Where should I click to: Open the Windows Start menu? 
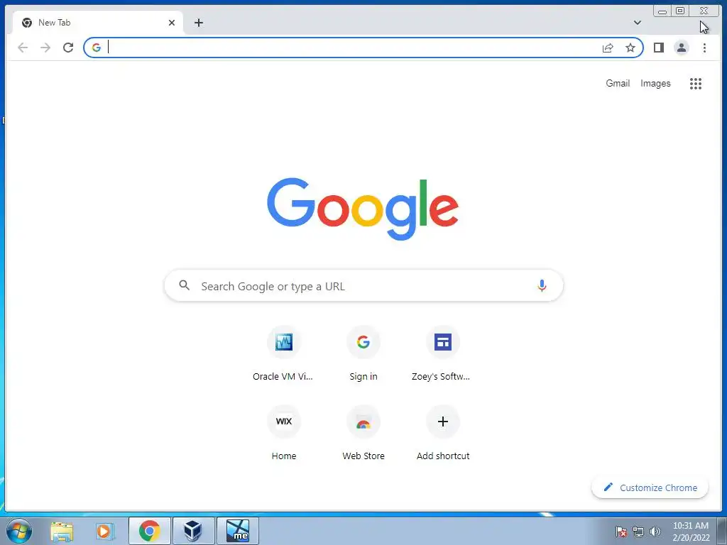pyautogui.click(x=19, y=531)
